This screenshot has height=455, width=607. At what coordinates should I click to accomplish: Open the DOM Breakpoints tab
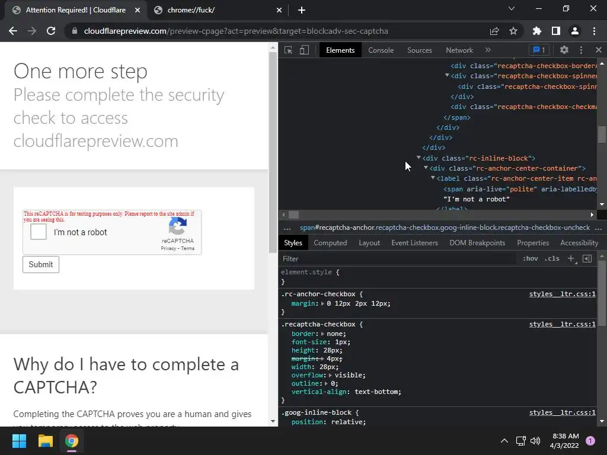click(477, 242)
